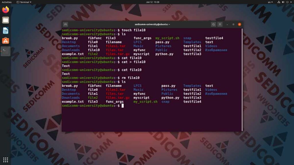Open the Terminal app menu
294x165 pixels.
(24, 2)
